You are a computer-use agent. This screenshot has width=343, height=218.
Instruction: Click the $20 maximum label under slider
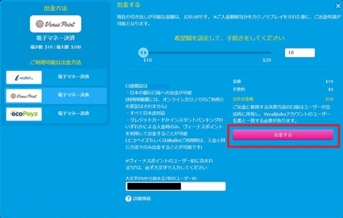point(266,61)
